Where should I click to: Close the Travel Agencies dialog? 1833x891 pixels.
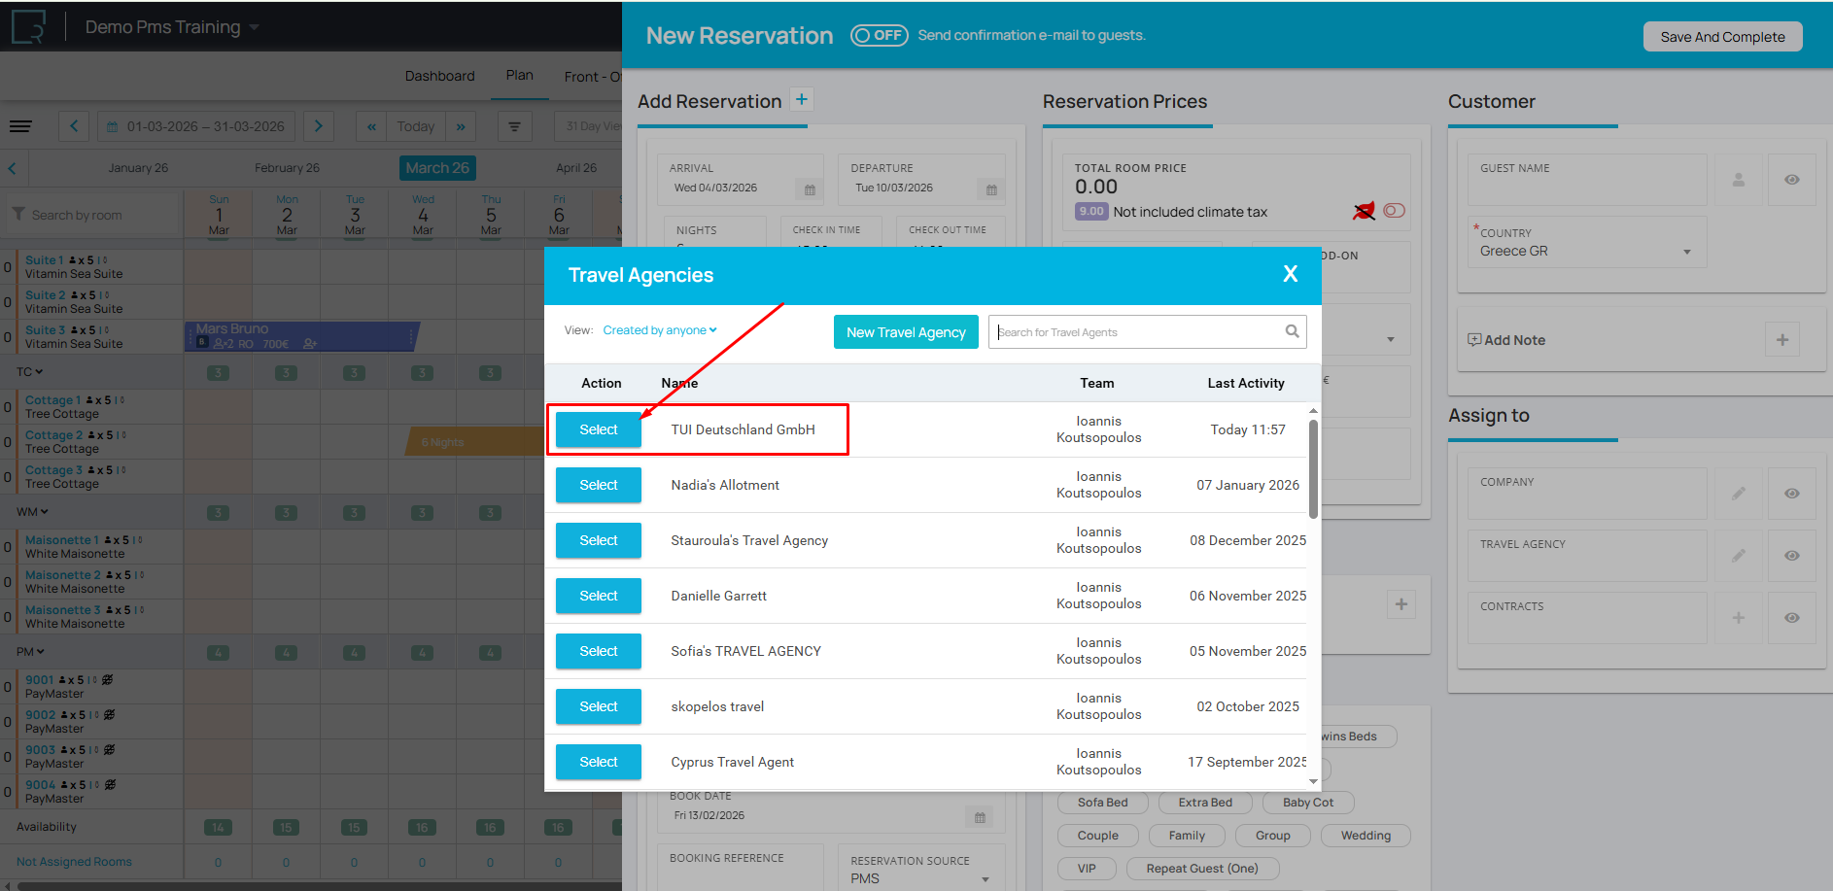tap(1290, 275)
